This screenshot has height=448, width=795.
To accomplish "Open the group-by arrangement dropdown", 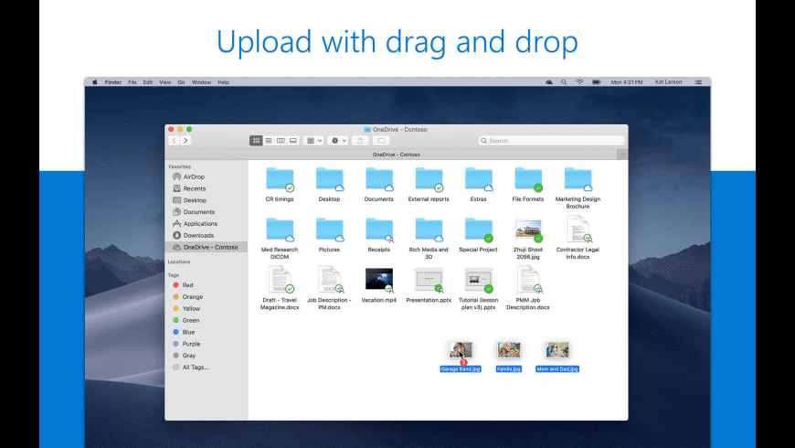I will pos(313,141).
